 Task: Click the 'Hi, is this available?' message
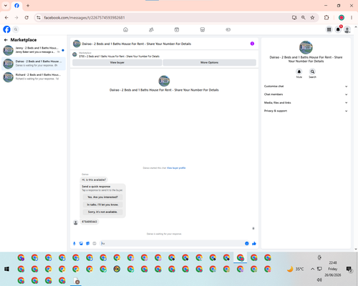coord(94,179)
